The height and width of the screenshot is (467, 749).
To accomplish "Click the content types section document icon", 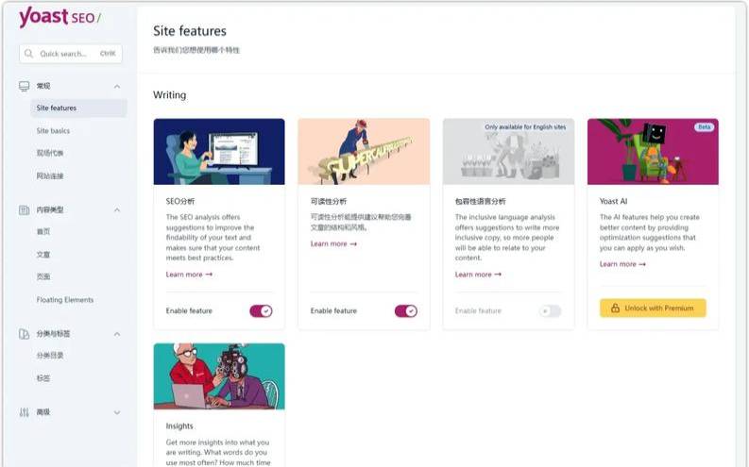I will (x=24, y=209).
